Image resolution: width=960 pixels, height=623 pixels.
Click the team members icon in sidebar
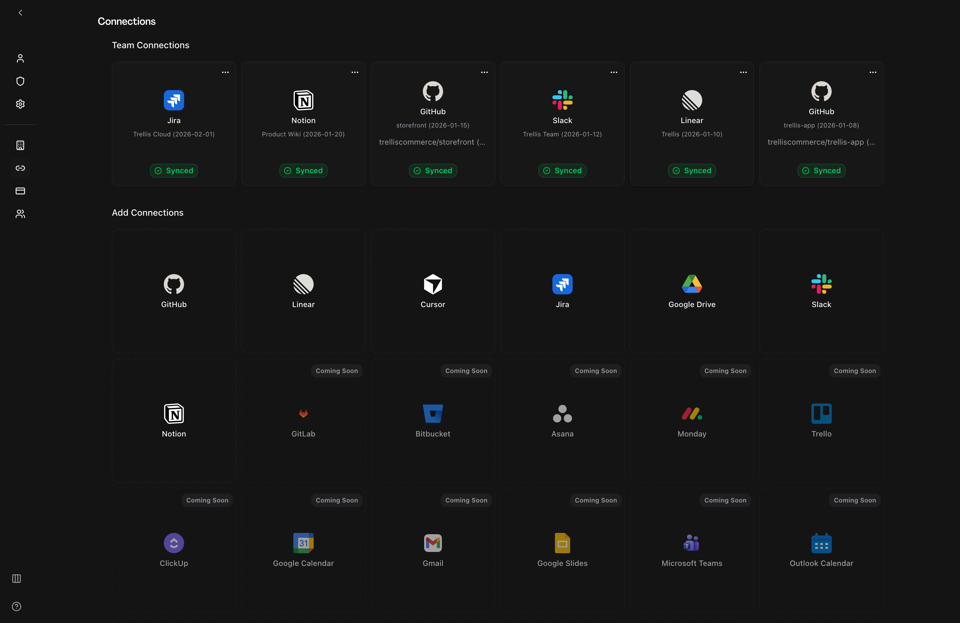[x=20, y=213]
